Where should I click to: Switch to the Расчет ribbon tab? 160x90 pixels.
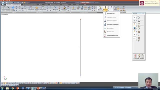coord(40,5)
